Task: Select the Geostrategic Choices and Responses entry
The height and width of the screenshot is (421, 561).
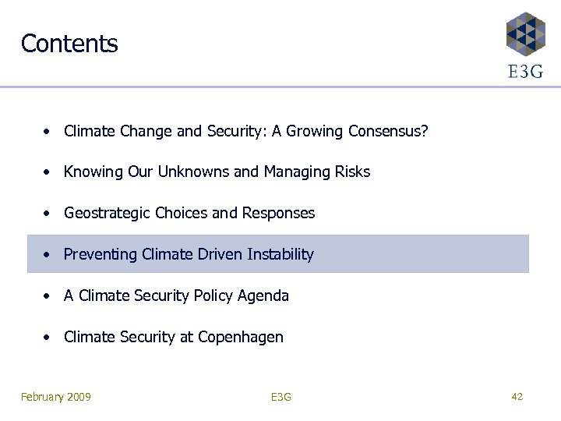Action: pos(189,213)
